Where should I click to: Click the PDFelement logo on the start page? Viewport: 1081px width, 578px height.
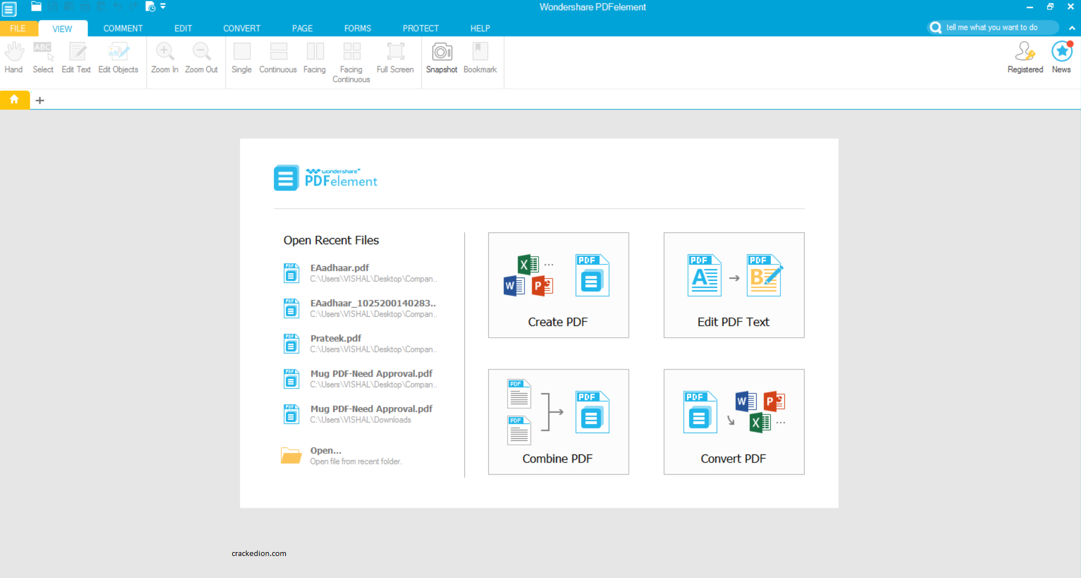tap(325, 178)
